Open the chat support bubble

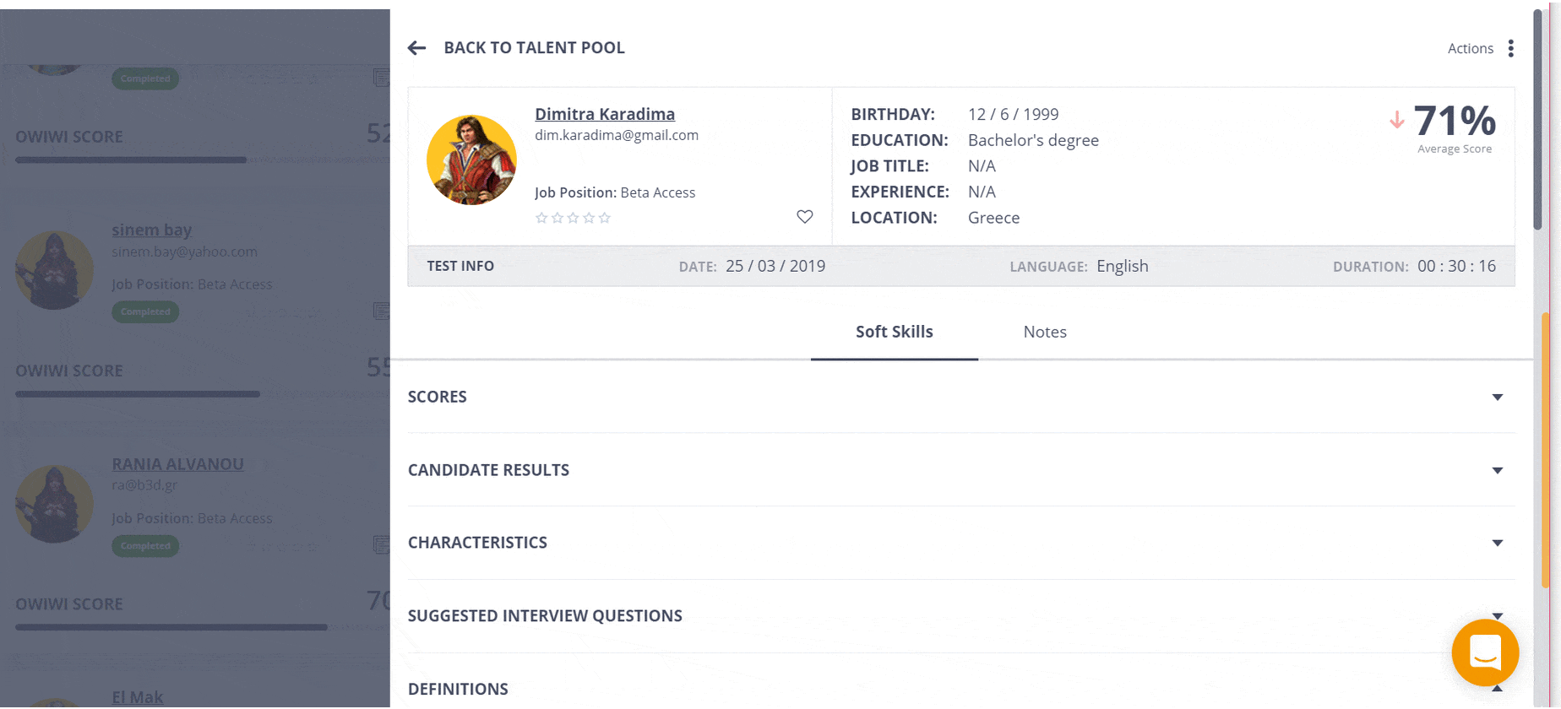click(1485, 652)
